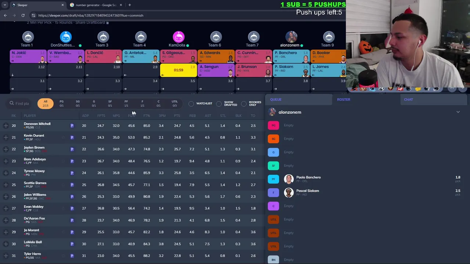Focus the Find player search field
This screenshot has width=470, height=264.
point(22,103)
